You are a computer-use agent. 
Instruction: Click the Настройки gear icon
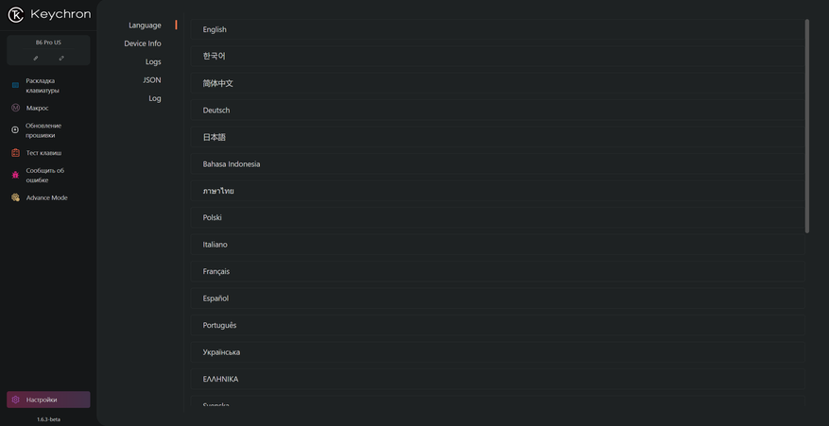click(x=15, y=400)
